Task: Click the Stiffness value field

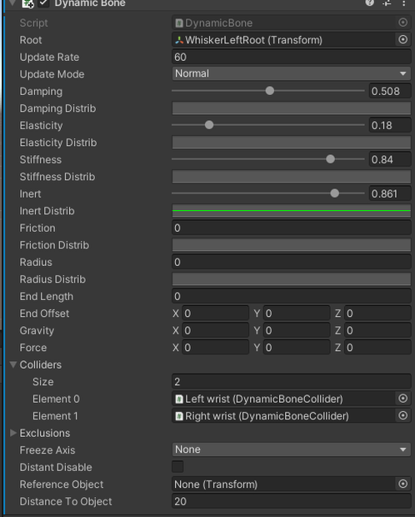Action: [390, 159]
